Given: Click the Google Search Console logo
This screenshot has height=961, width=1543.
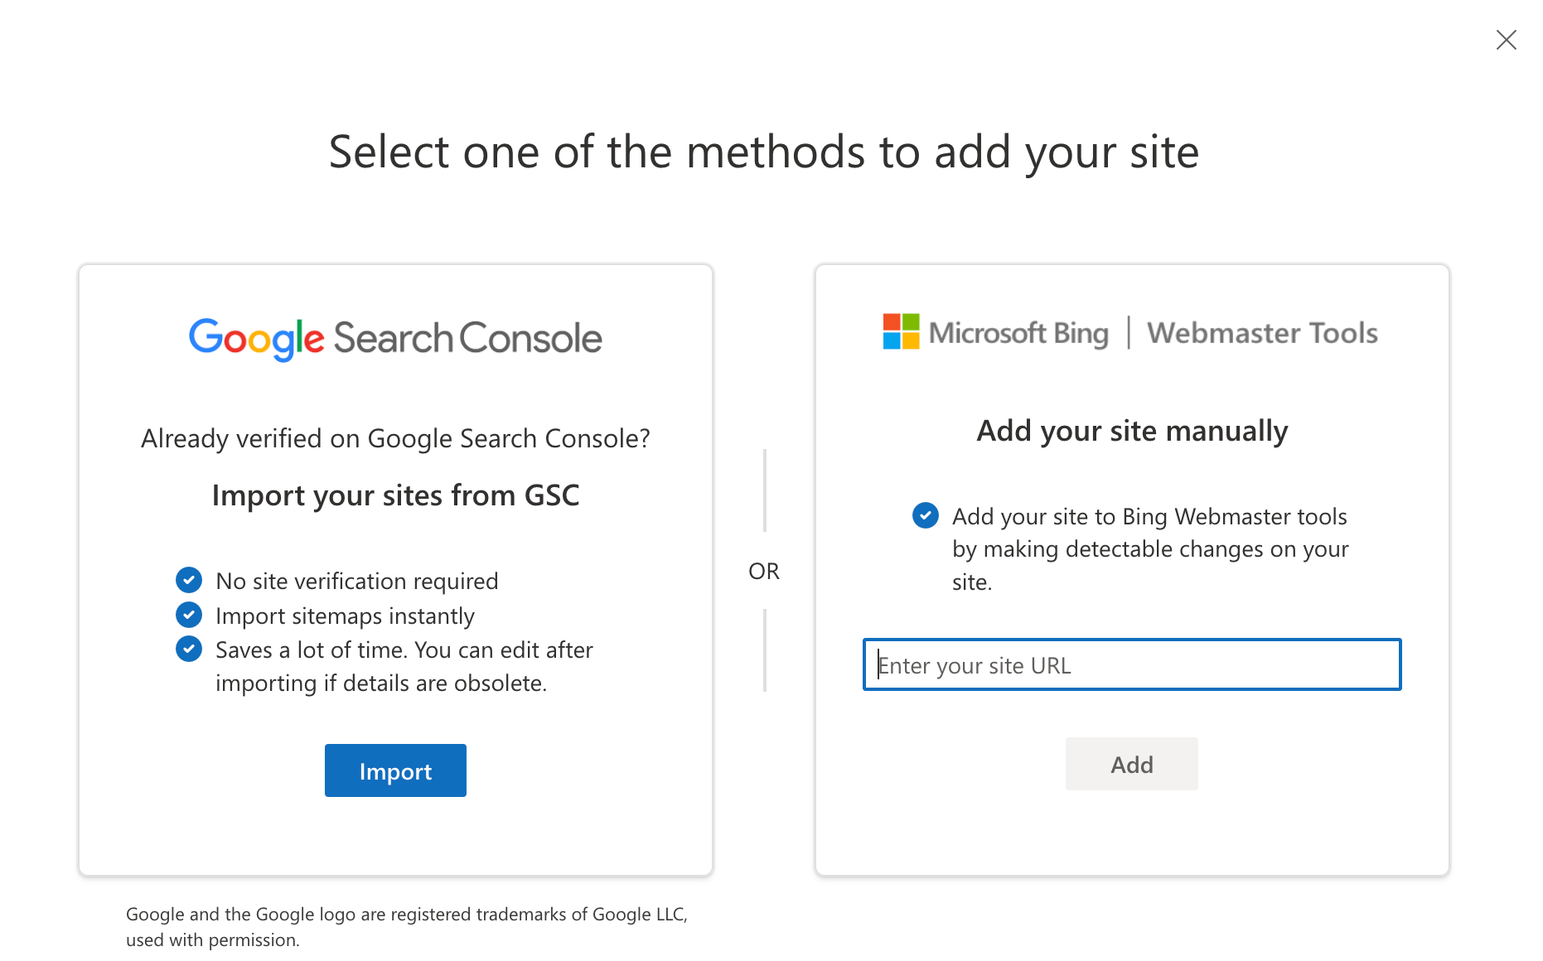Looking at the screenshot, I should (395, 338).
